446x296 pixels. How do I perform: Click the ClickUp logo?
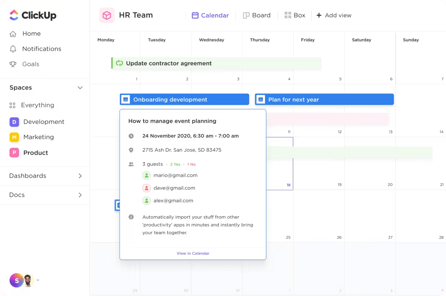[33, 15]
